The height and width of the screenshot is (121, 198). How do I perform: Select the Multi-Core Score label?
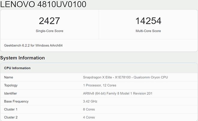click(x=148, y=31)
